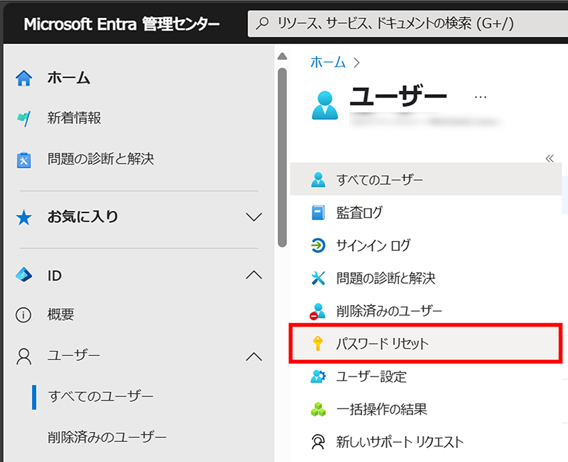Click the ホーム house icon in sidebar
The width and height of the screenshot is (568, 462).
click(24, 78)
